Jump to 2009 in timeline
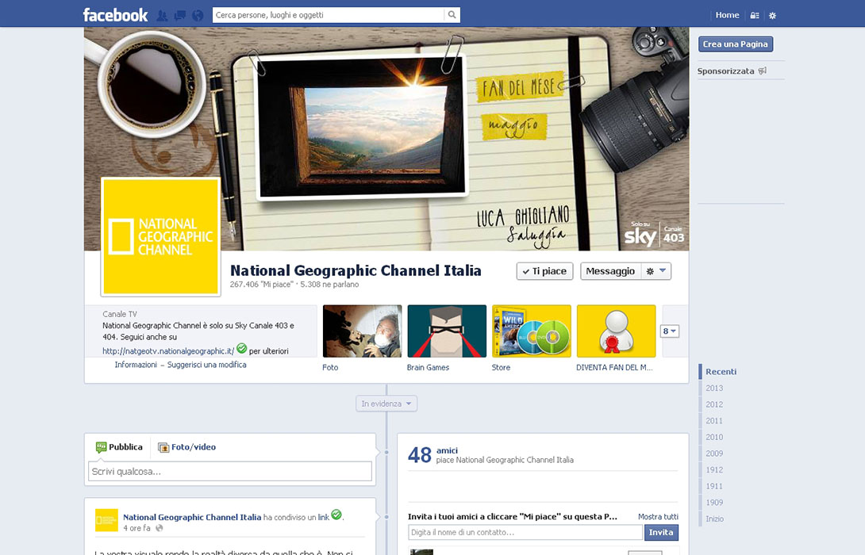This screenshot has width=865, height=555. click(714, 454)
